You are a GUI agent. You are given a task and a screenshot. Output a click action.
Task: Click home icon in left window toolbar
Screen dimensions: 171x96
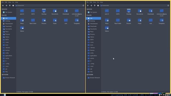pyautogui.click(x=13, y=5)
